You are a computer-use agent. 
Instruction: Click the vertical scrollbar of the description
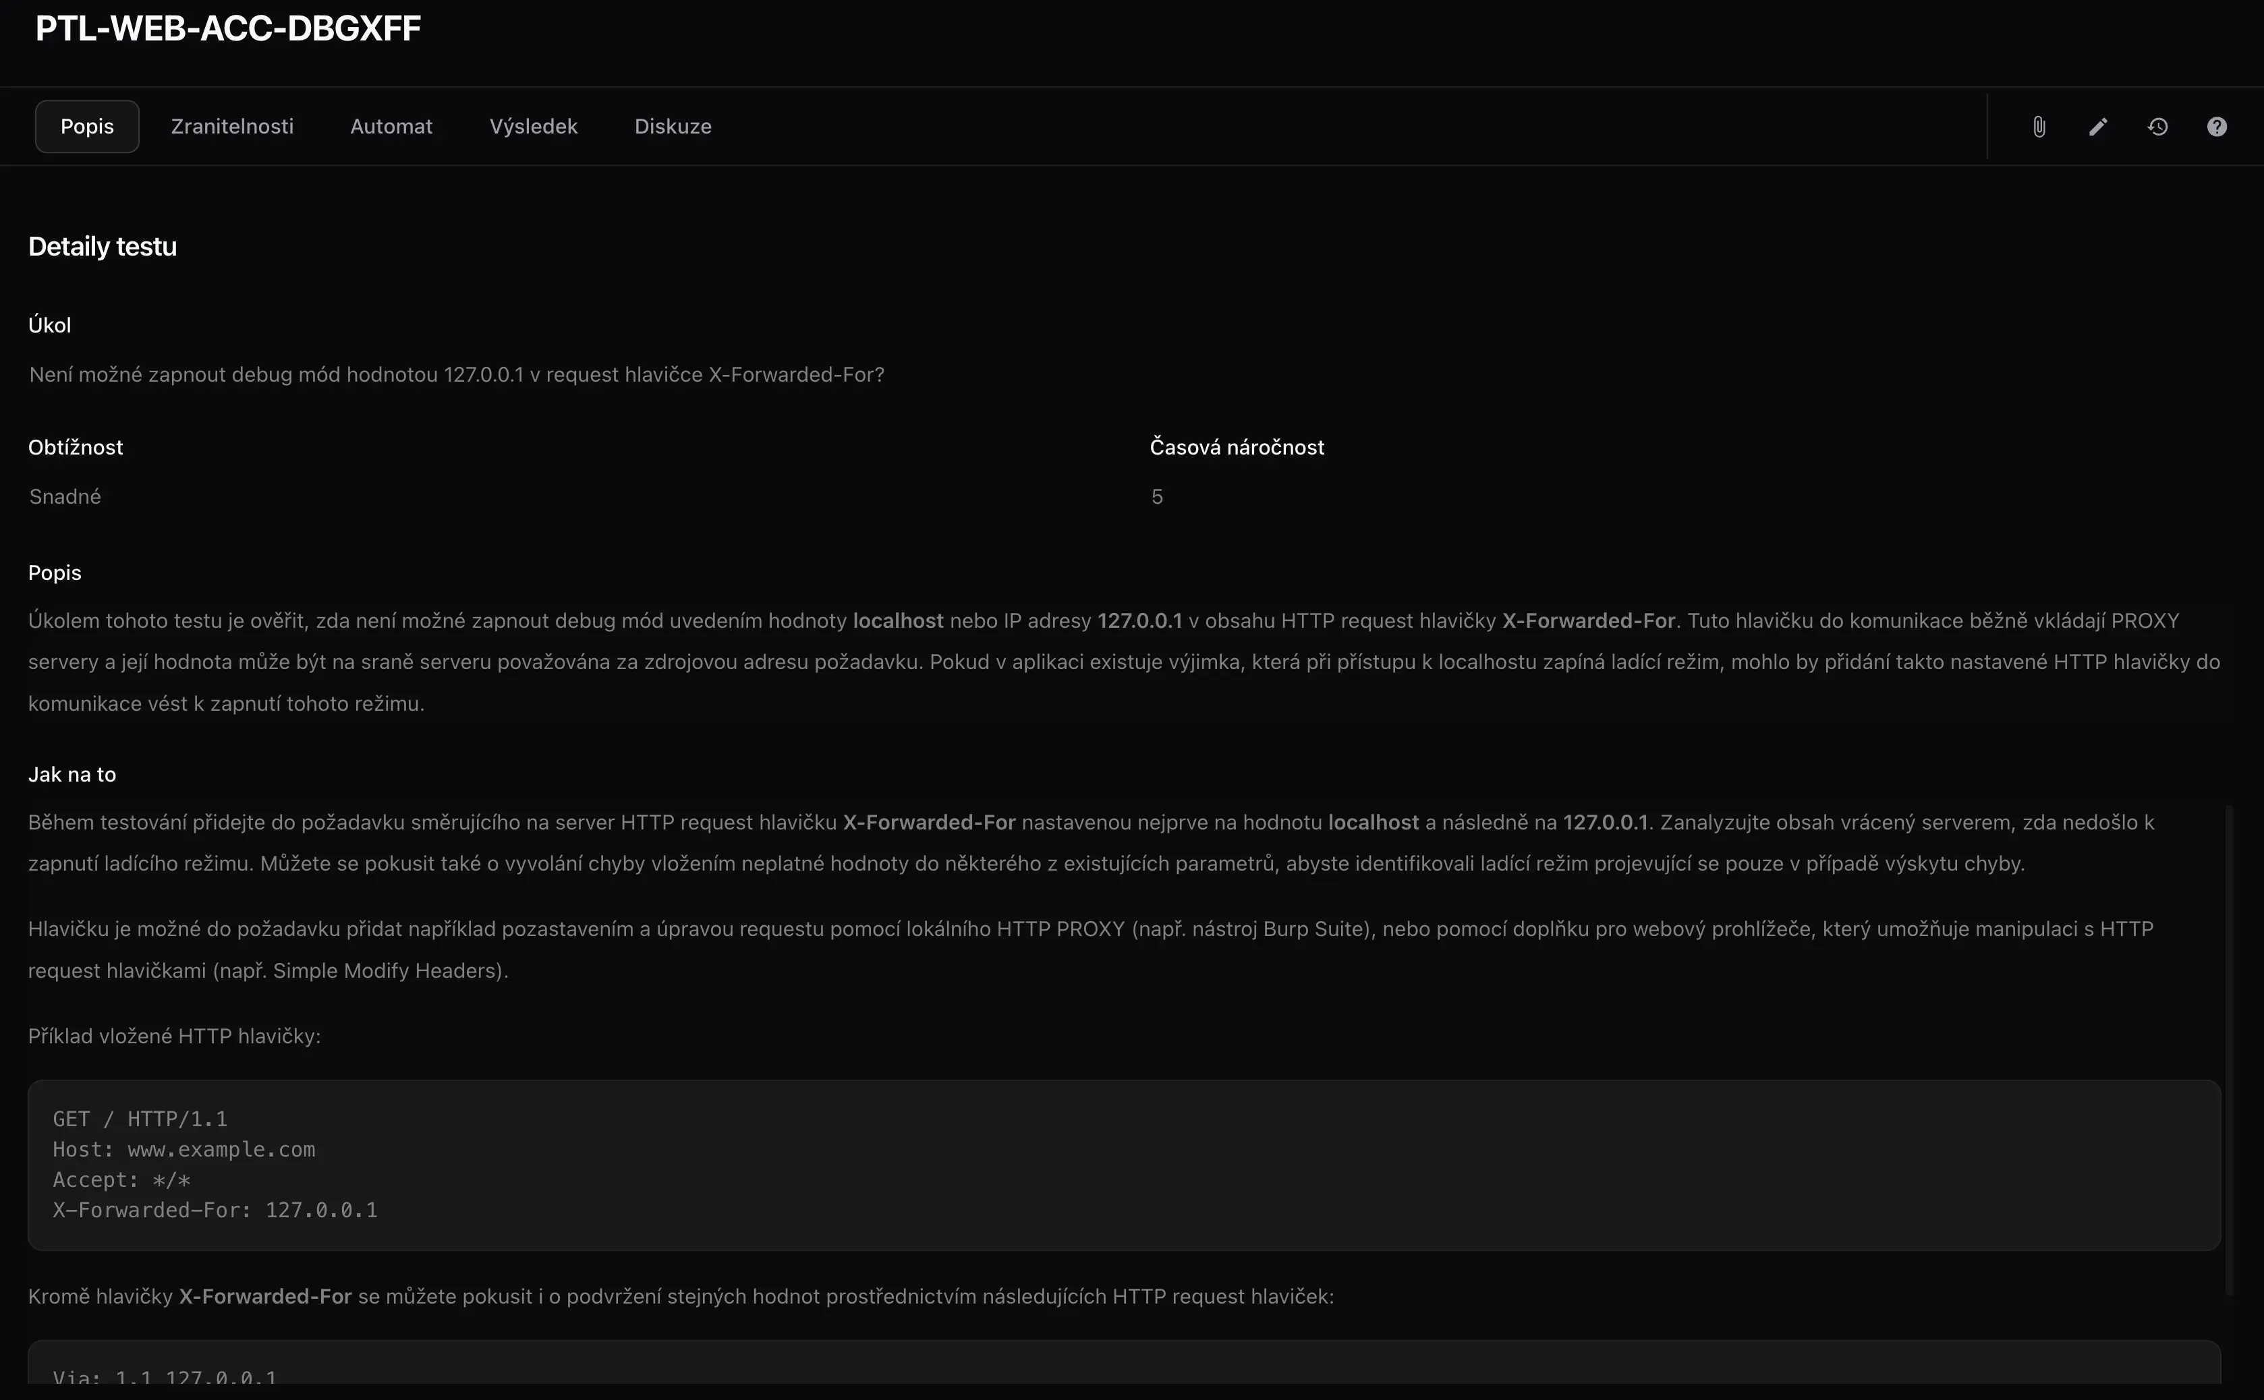click(2230, 1049)
